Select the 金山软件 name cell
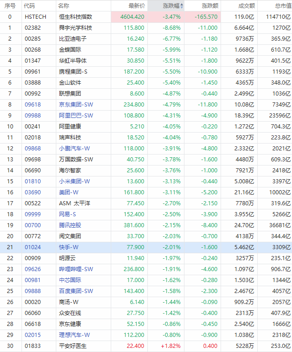The image size is (292, 352). [83, 83]
